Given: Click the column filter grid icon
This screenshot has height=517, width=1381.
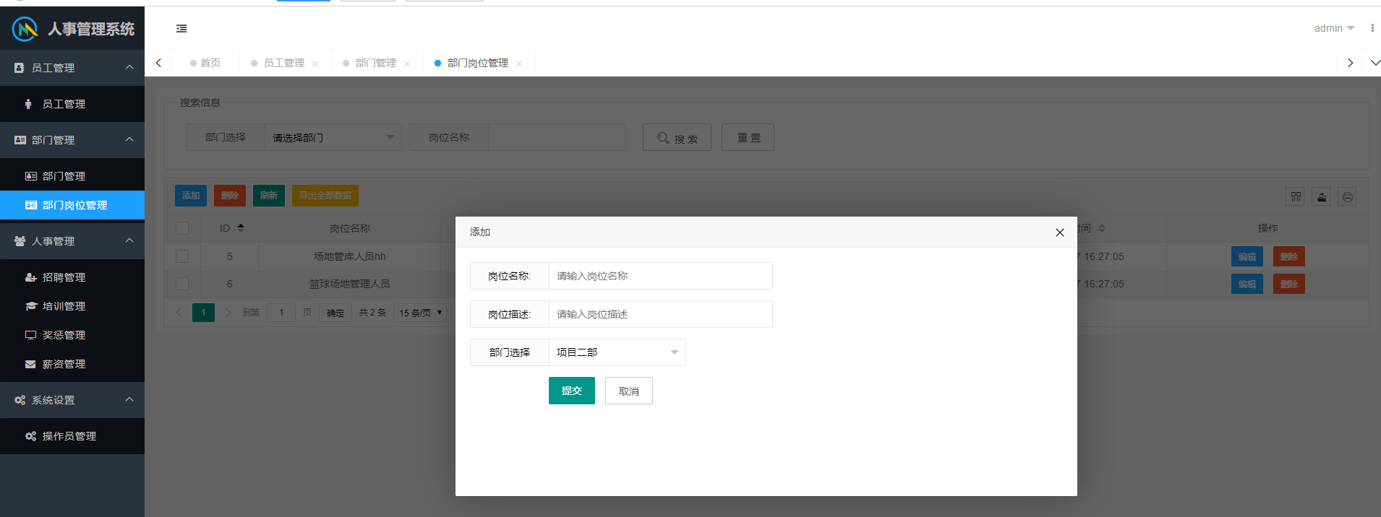Looking at the screenshot, I should click(x=1296, y=196).
